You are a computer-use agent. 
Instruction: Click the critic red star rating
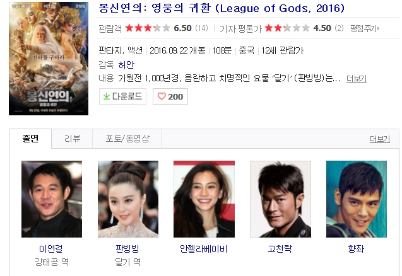click(x=287, y=28)
